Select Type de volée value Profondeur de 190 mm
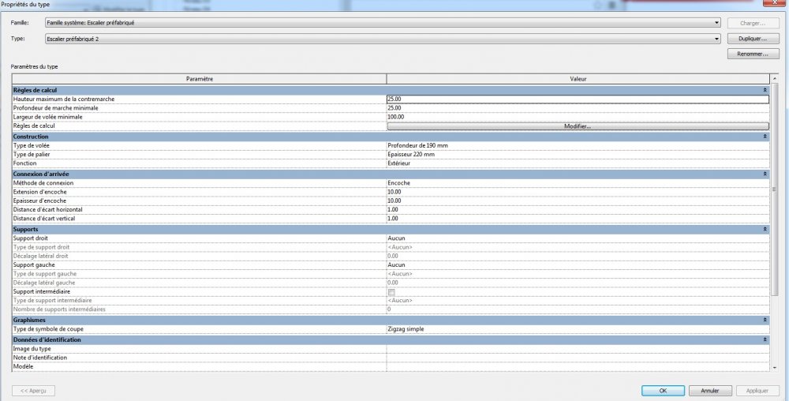789x401 pixels. [578, 146]
